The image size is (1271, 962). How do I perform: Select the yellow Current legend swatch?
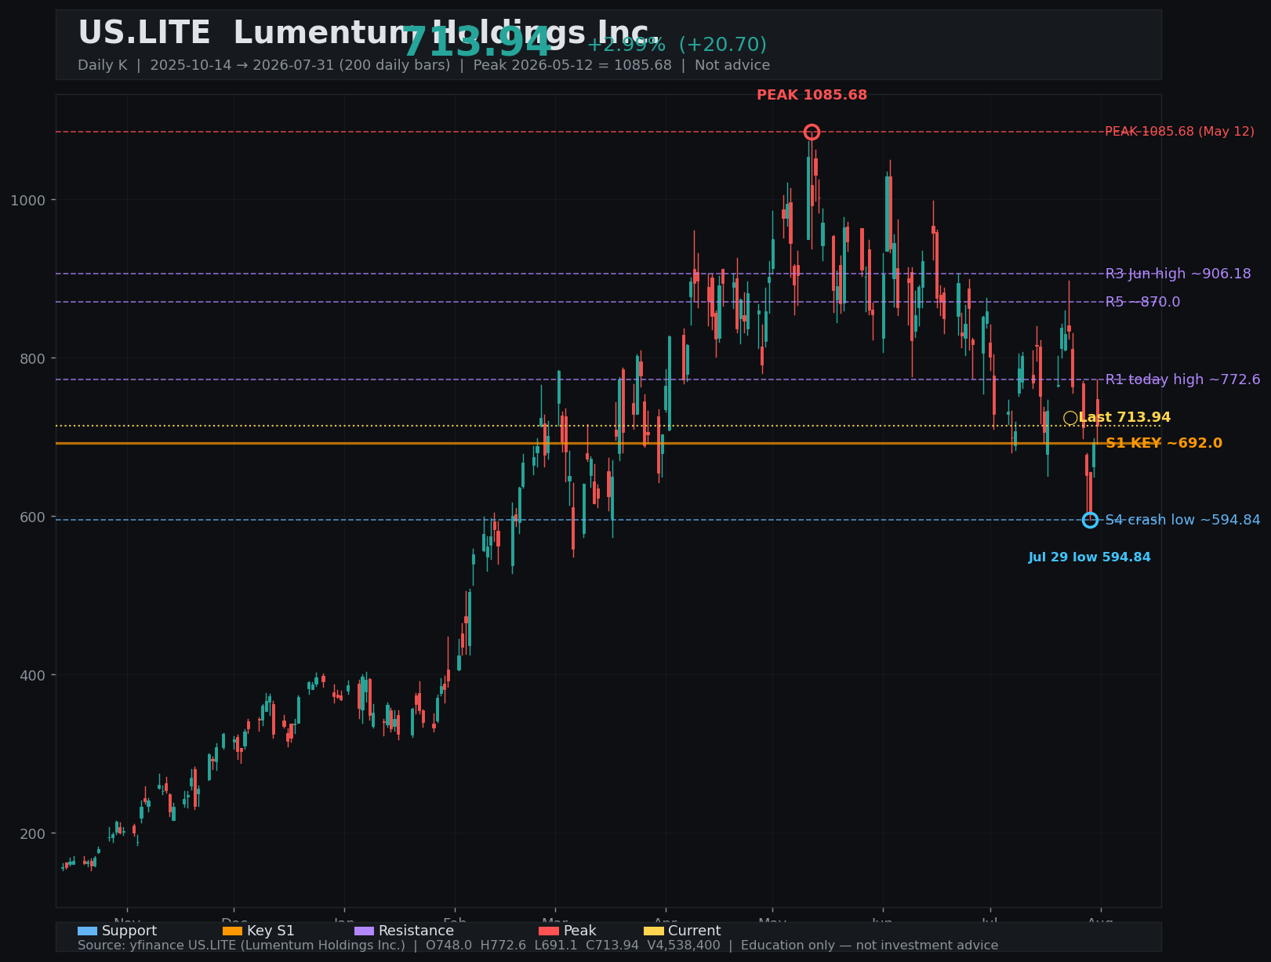(654, 931)
